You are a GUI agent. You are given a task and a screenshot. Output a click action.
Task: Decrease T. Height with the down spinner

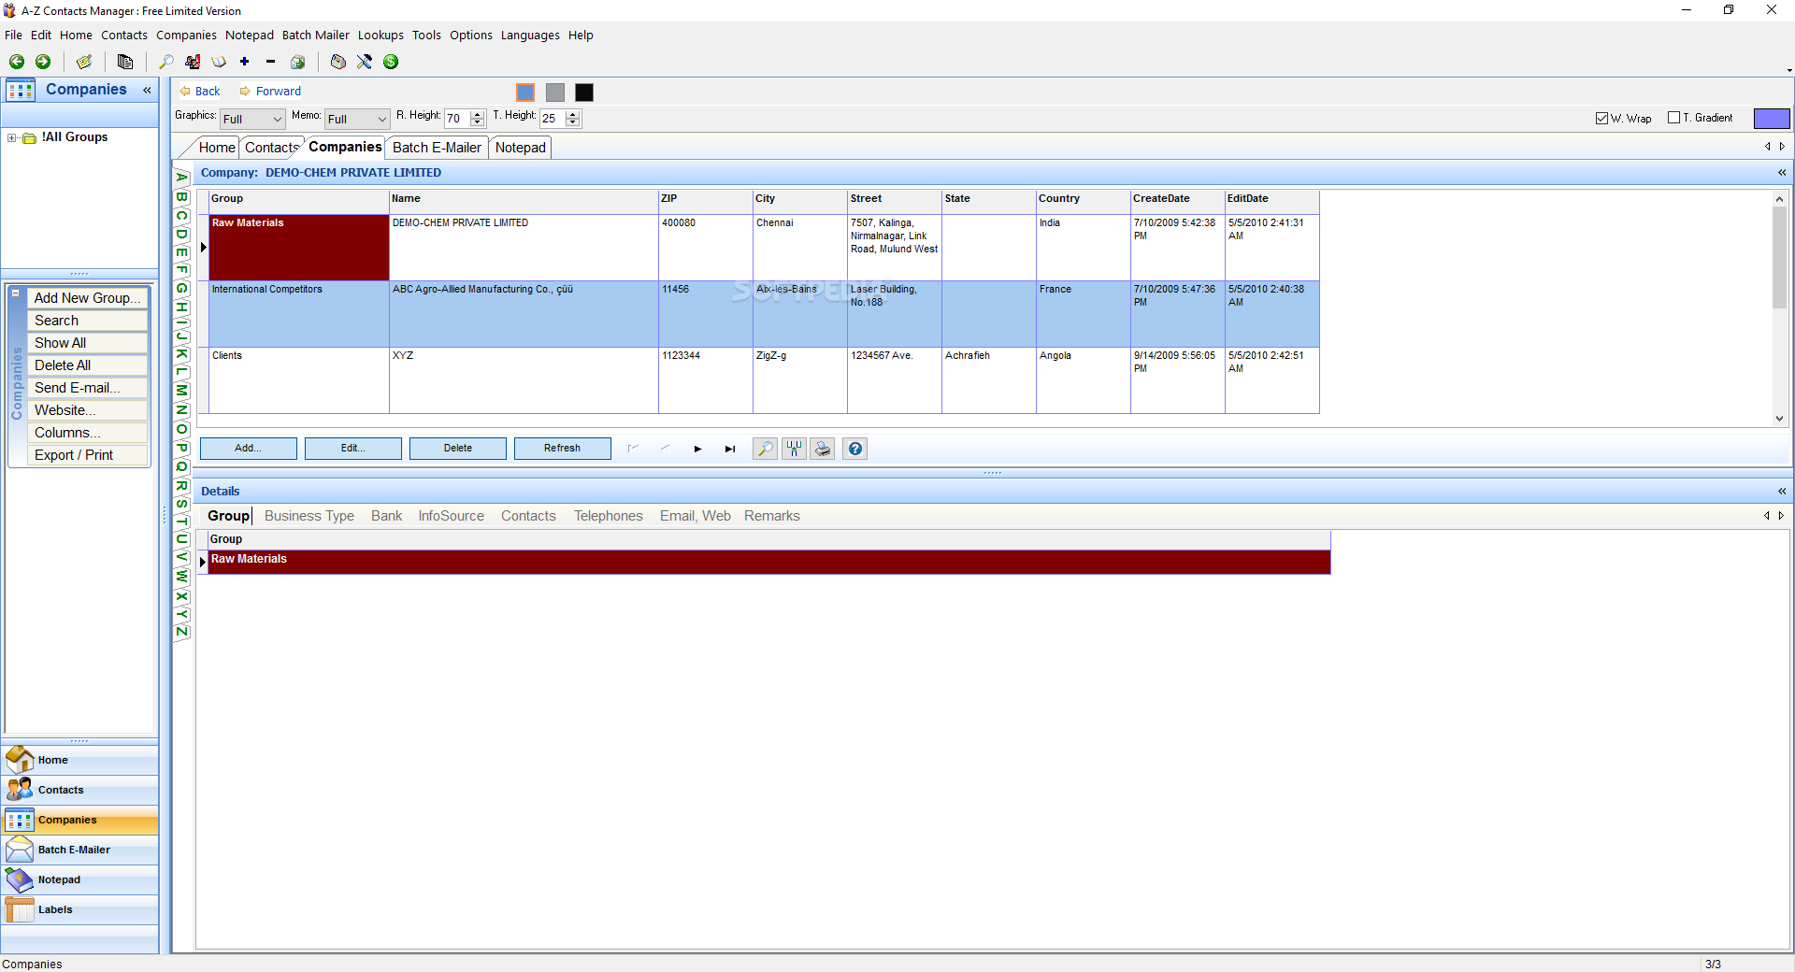coord(573,123)
